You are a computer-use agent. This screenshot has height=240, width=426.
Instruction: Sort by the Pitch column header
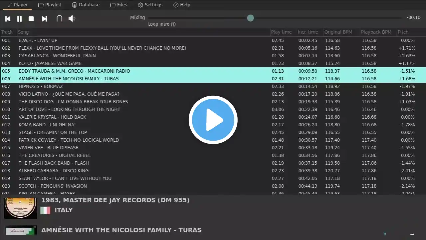[x=403, y=32]
